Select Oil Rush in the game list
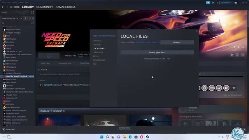 pyautogui.click(x=9, y=86)
